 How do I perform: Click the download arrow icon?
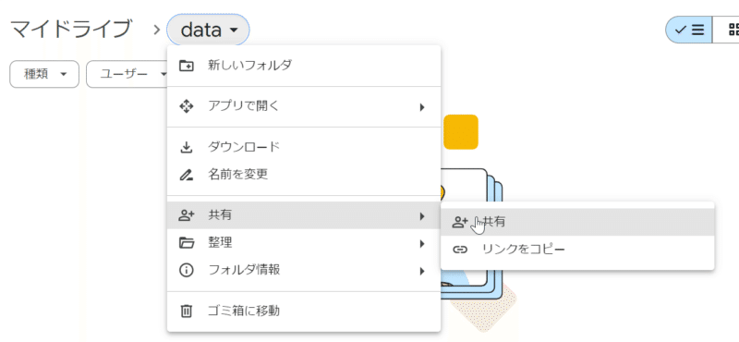pos(187,148)
